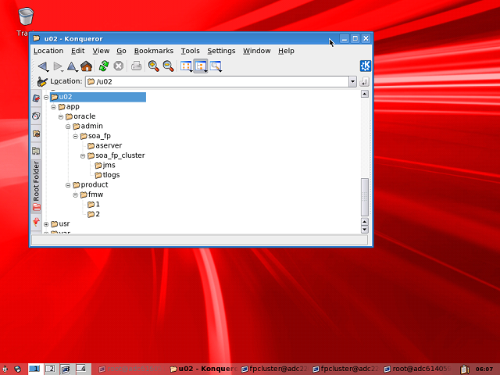Click the Stop loading icon
Viewport: 500px width, 375px height.
pyautogui.click(x=118, y=66)
